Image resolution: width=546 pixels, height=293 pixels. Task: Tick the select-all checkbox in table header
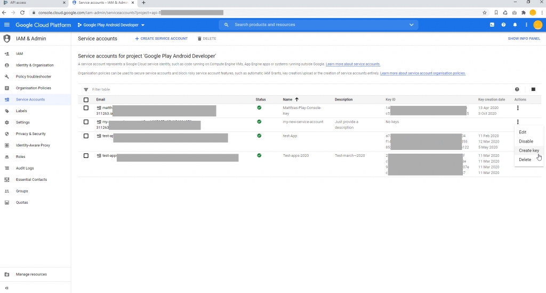click(x=86, y=99)
